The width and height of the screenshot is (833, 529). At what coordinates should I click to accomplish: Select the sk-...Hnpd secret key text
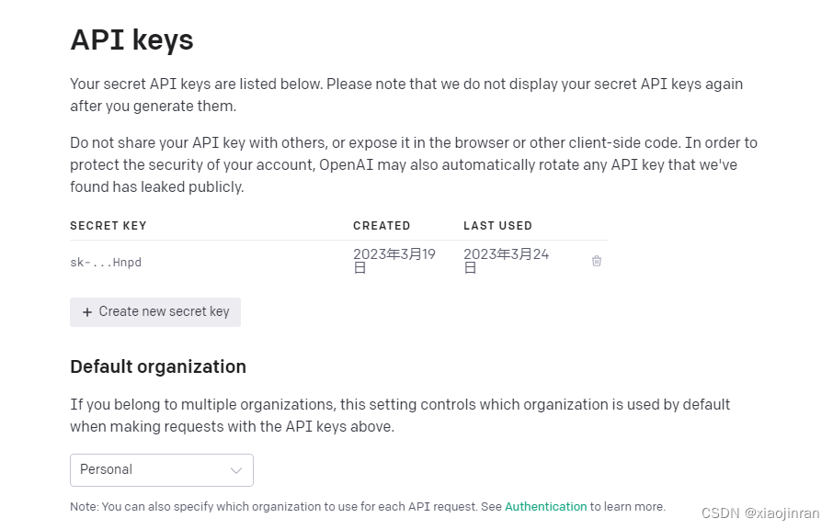tap(106, 262)
